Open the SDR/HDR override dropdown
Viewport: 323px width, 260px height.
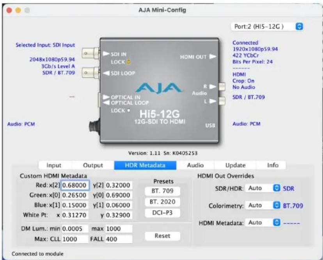point(263,188)
